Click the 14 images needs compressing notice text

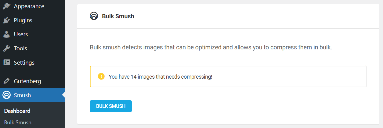160,77
